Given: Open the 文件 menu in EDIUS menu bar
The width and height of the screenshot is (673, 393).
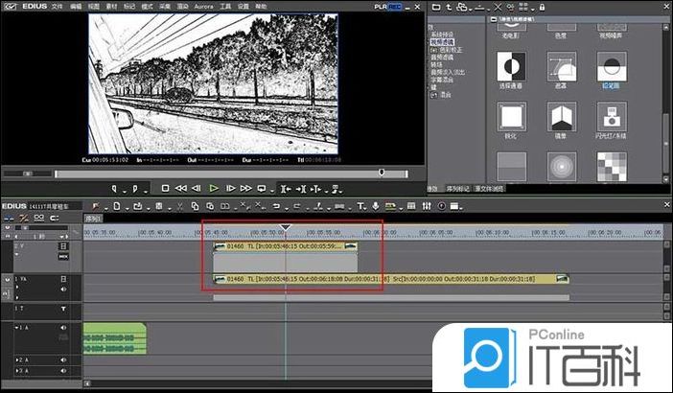Looking at the screenshot, I should point(56,6).
